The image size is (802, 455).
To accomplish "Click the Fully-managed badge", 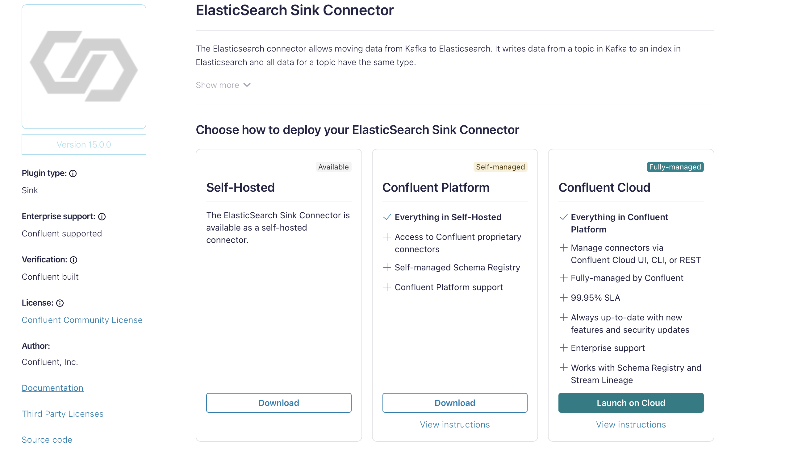I will [x=675, y=167].
